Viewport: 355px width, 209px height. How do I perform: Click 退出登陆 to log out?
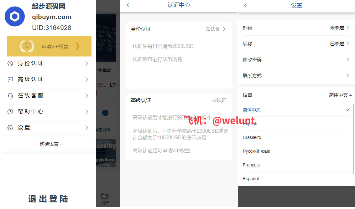(x=48, y=199)
